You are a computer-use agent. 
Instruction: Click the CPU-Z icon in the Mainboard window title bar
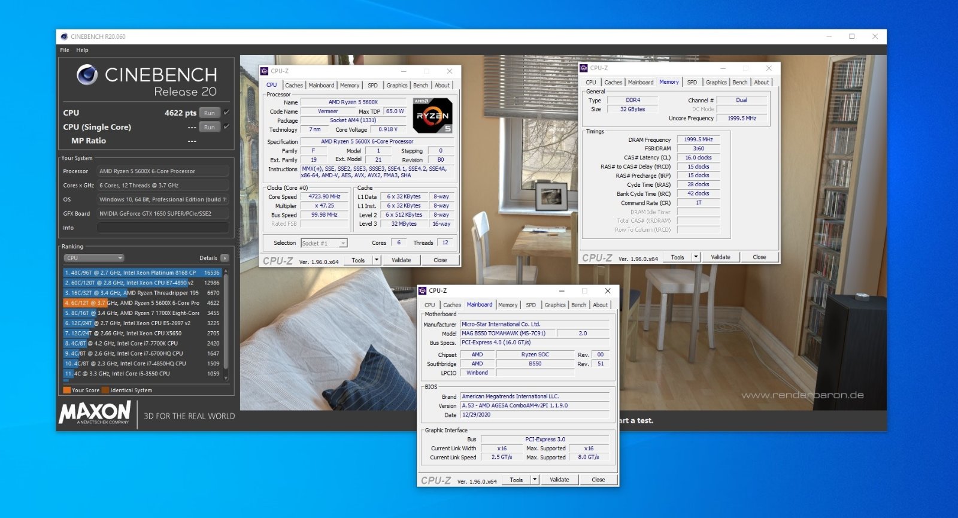[x=423, y=290]
